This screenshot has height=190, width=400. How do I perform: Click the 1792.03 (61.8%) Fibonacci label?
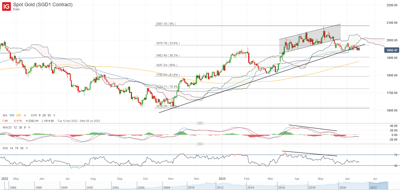168,75
